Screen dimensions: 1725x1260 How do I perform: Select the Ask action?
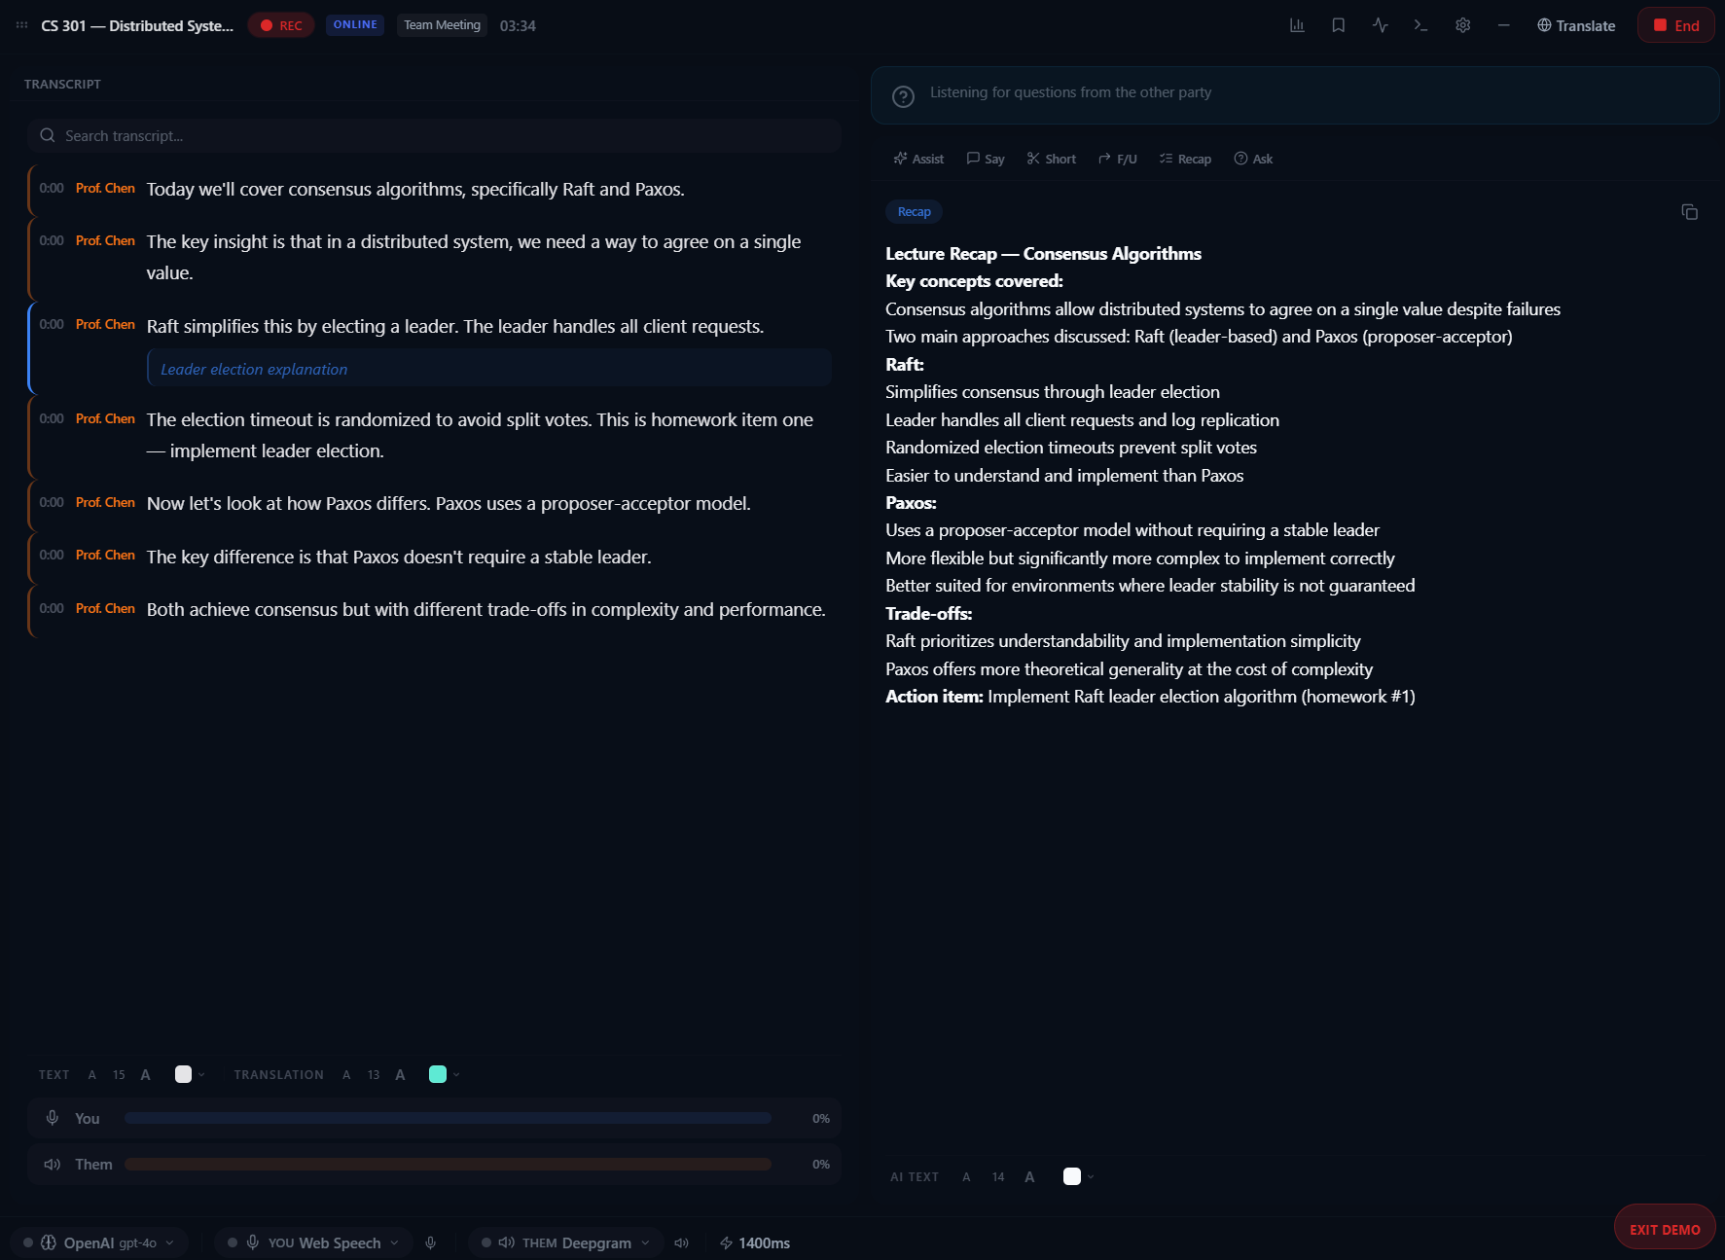(x=1253, y=159)
